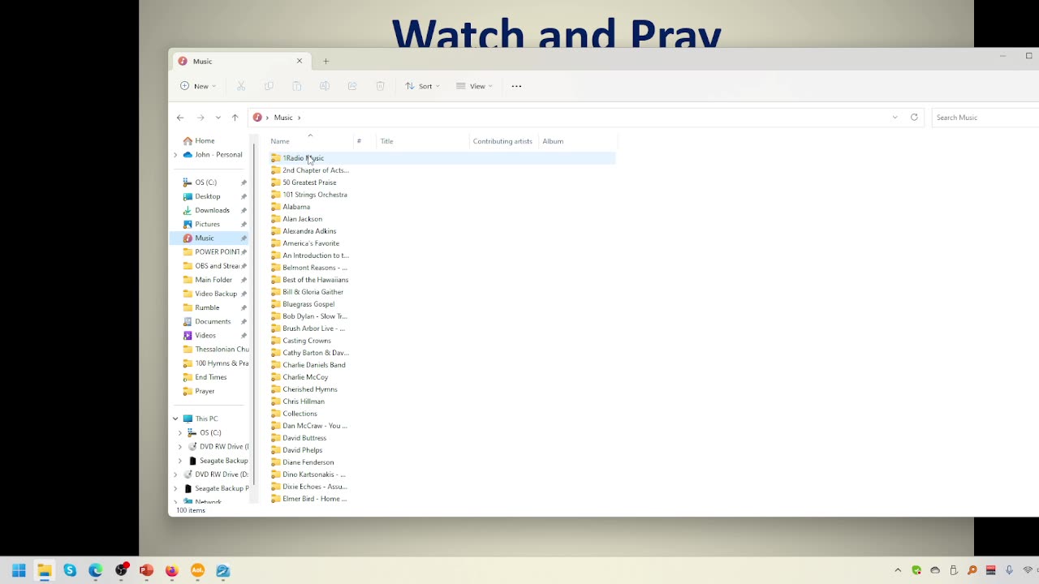Open Downloads in the navigation pane
The width and height of the screenshot is (1039, 584).
(x=212, y=211)
